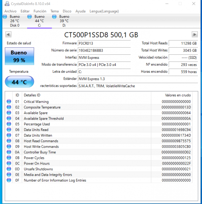Click the Detalles ID column header
Image resolution: width=202 pixels, height=204 pixels.
click(x=86, y=95)
